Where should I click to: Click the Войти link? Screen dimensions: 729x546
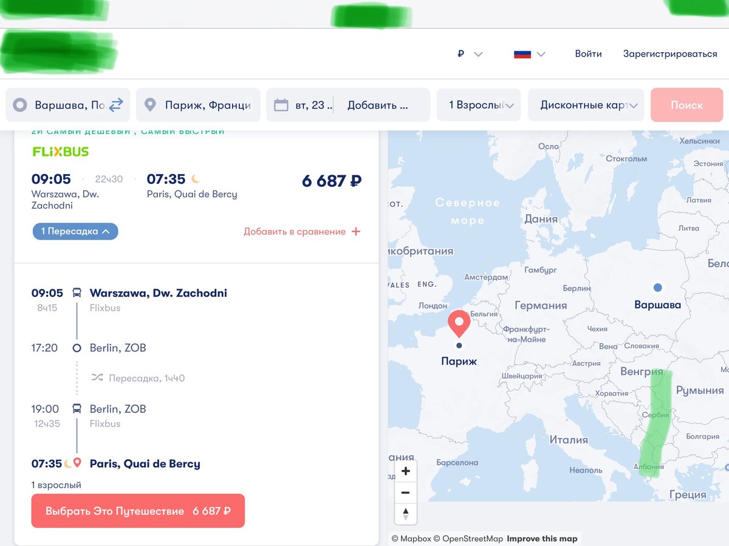pyautogui.click(x=587, y=53)
